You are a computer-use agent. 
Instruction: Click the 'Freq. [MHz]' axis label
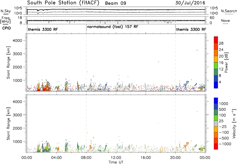tap(6, 20)
